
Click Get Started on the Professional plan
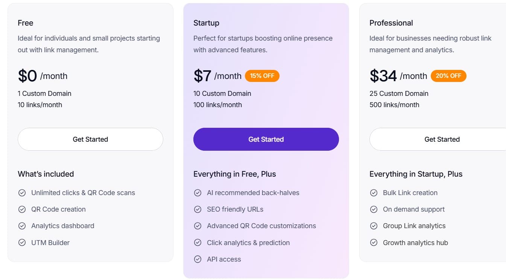[x=442, y=139]
